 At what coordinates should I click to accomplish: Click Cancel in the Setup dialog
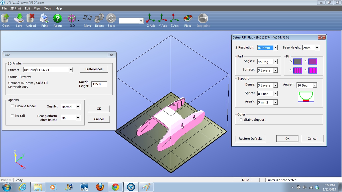312,139
